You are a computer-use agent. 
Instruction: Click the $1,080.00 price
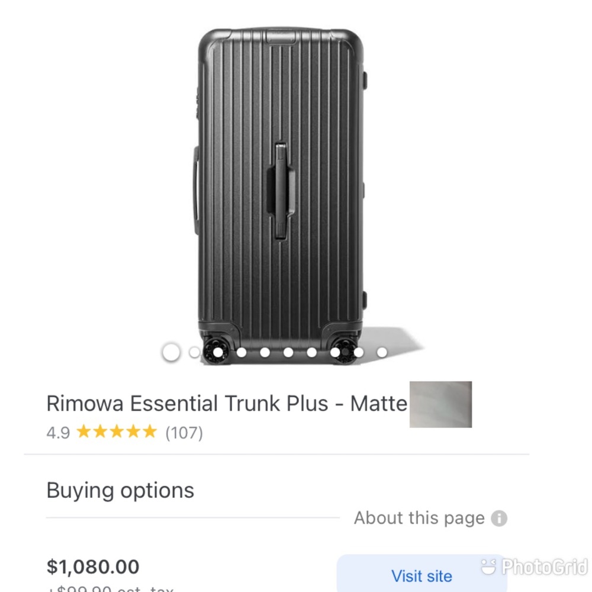click(93, 567)
